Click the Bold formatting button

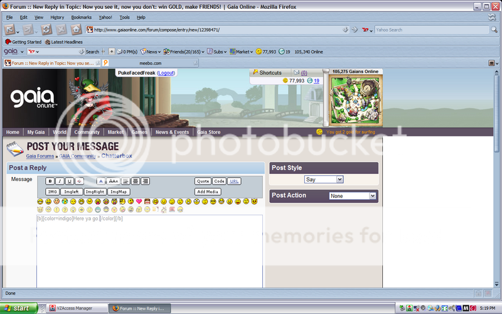(x=50, y=181)
